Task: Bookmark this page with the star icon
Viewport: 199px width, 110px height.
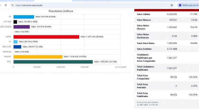Action: pos(172,5)
